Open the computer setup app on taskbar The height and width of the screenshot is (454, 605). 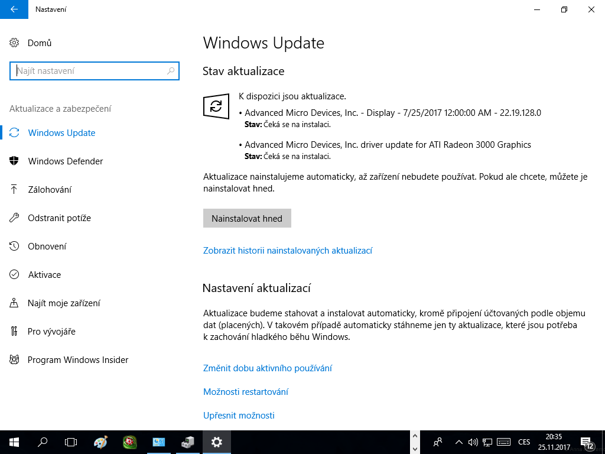coord(187,442)
